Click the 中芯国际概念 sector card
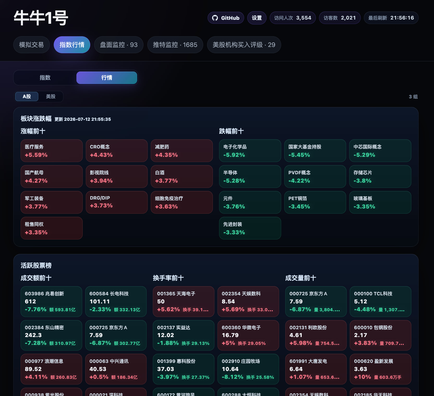 (x=380, y=151)
